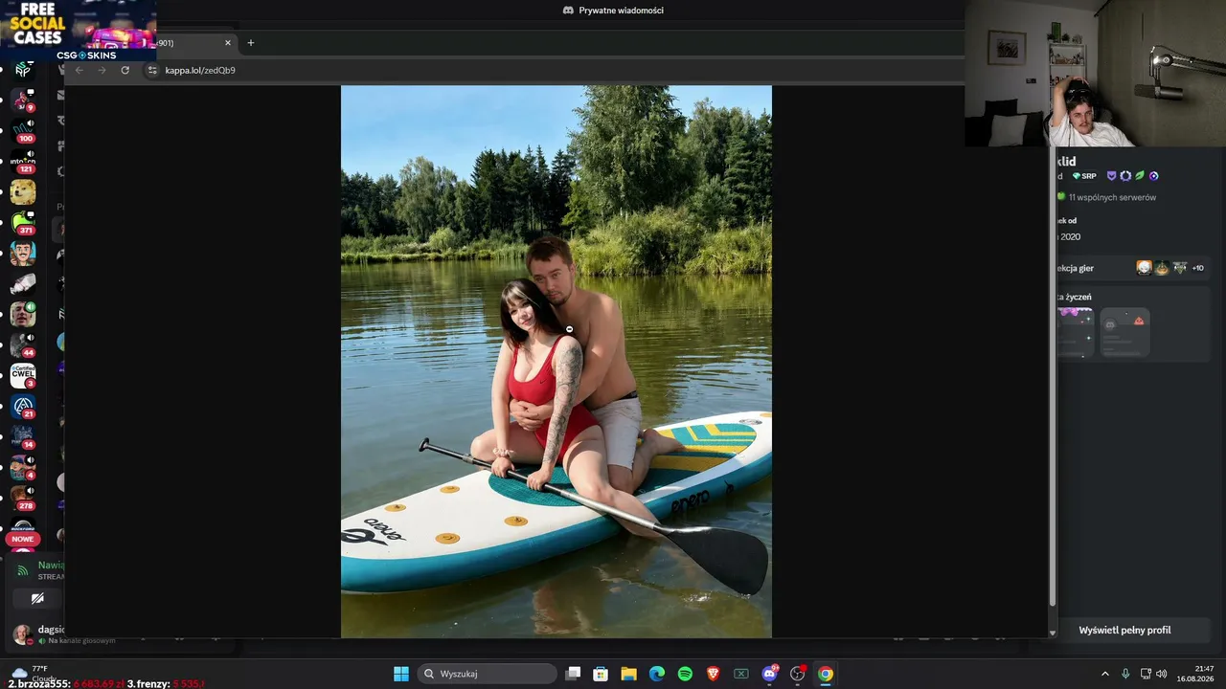The height and width of the screenshot is (689, 1226).
Task: Jump to new mentions via NOWE pill
Action: (22, 539)
